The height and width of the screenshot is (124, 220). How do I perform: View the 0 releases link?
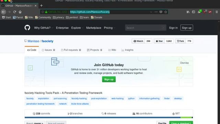coord(109,113)
